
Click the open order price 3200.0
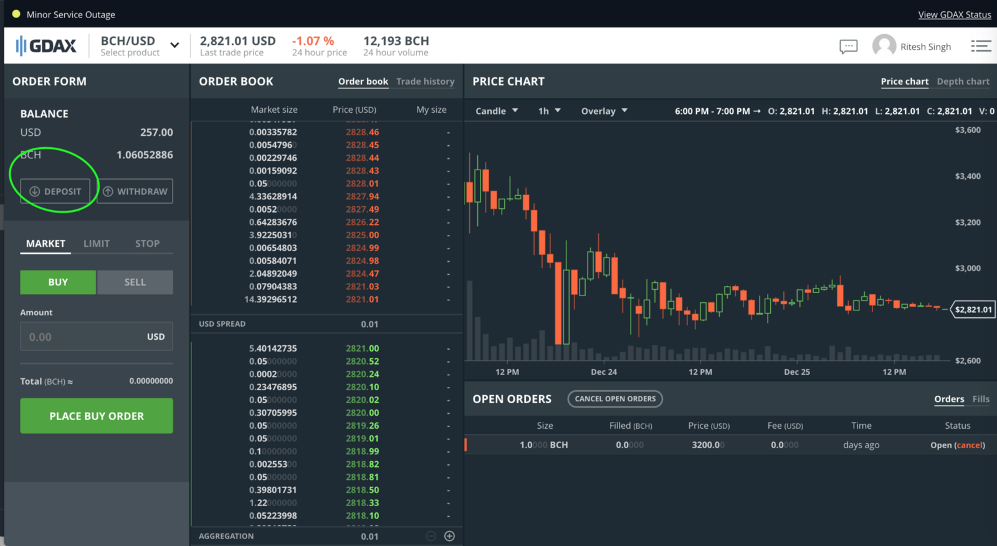click(708, 445)
